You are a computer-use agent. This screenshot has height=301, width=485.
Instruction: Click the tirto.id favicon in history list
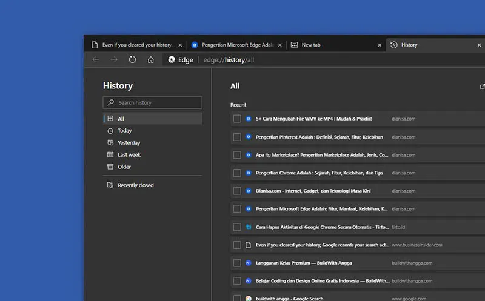[x=248, y=227]
